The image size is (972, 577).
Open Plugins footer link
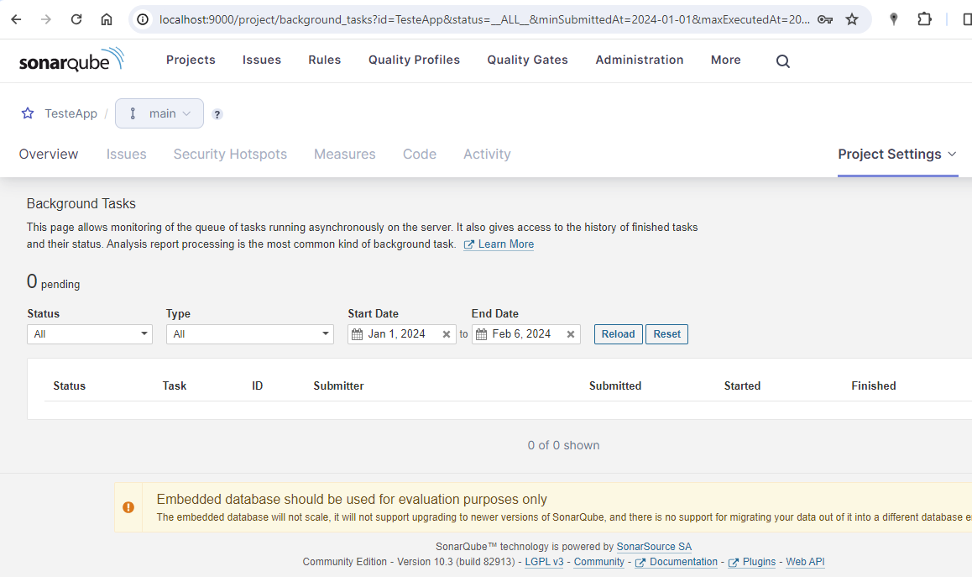752,562
